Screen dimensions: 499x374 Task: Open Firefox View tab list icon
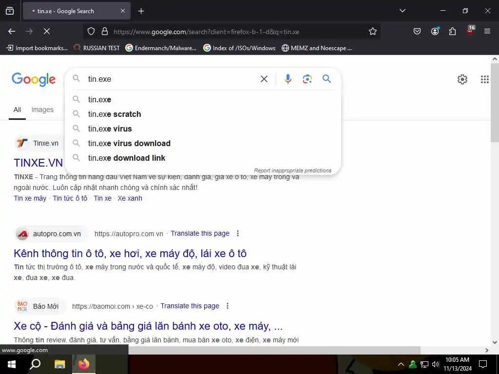click(x=10, y=11)
